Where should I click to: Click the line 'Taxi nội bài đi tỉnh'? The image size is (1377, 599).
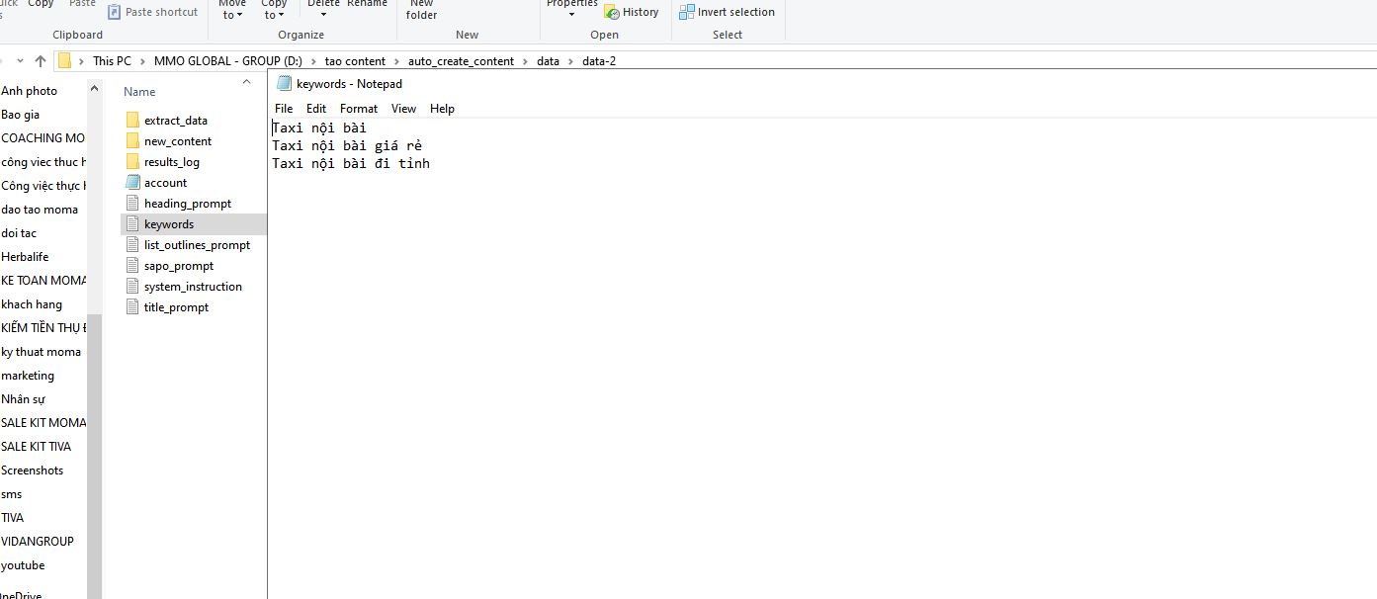click(351, 163)
